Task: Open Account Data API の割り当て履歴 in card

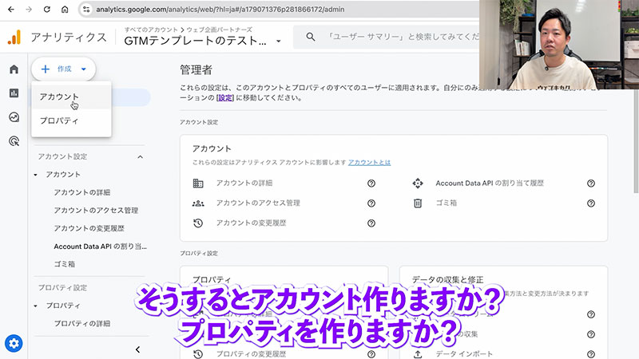Action: tap(490, 183)
